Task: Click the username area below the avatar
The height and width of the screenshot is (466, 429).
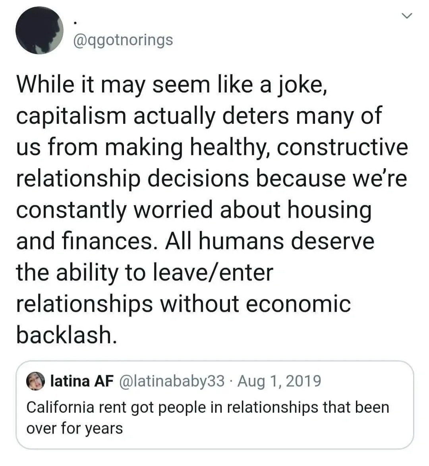Action: tap(122, 40)
